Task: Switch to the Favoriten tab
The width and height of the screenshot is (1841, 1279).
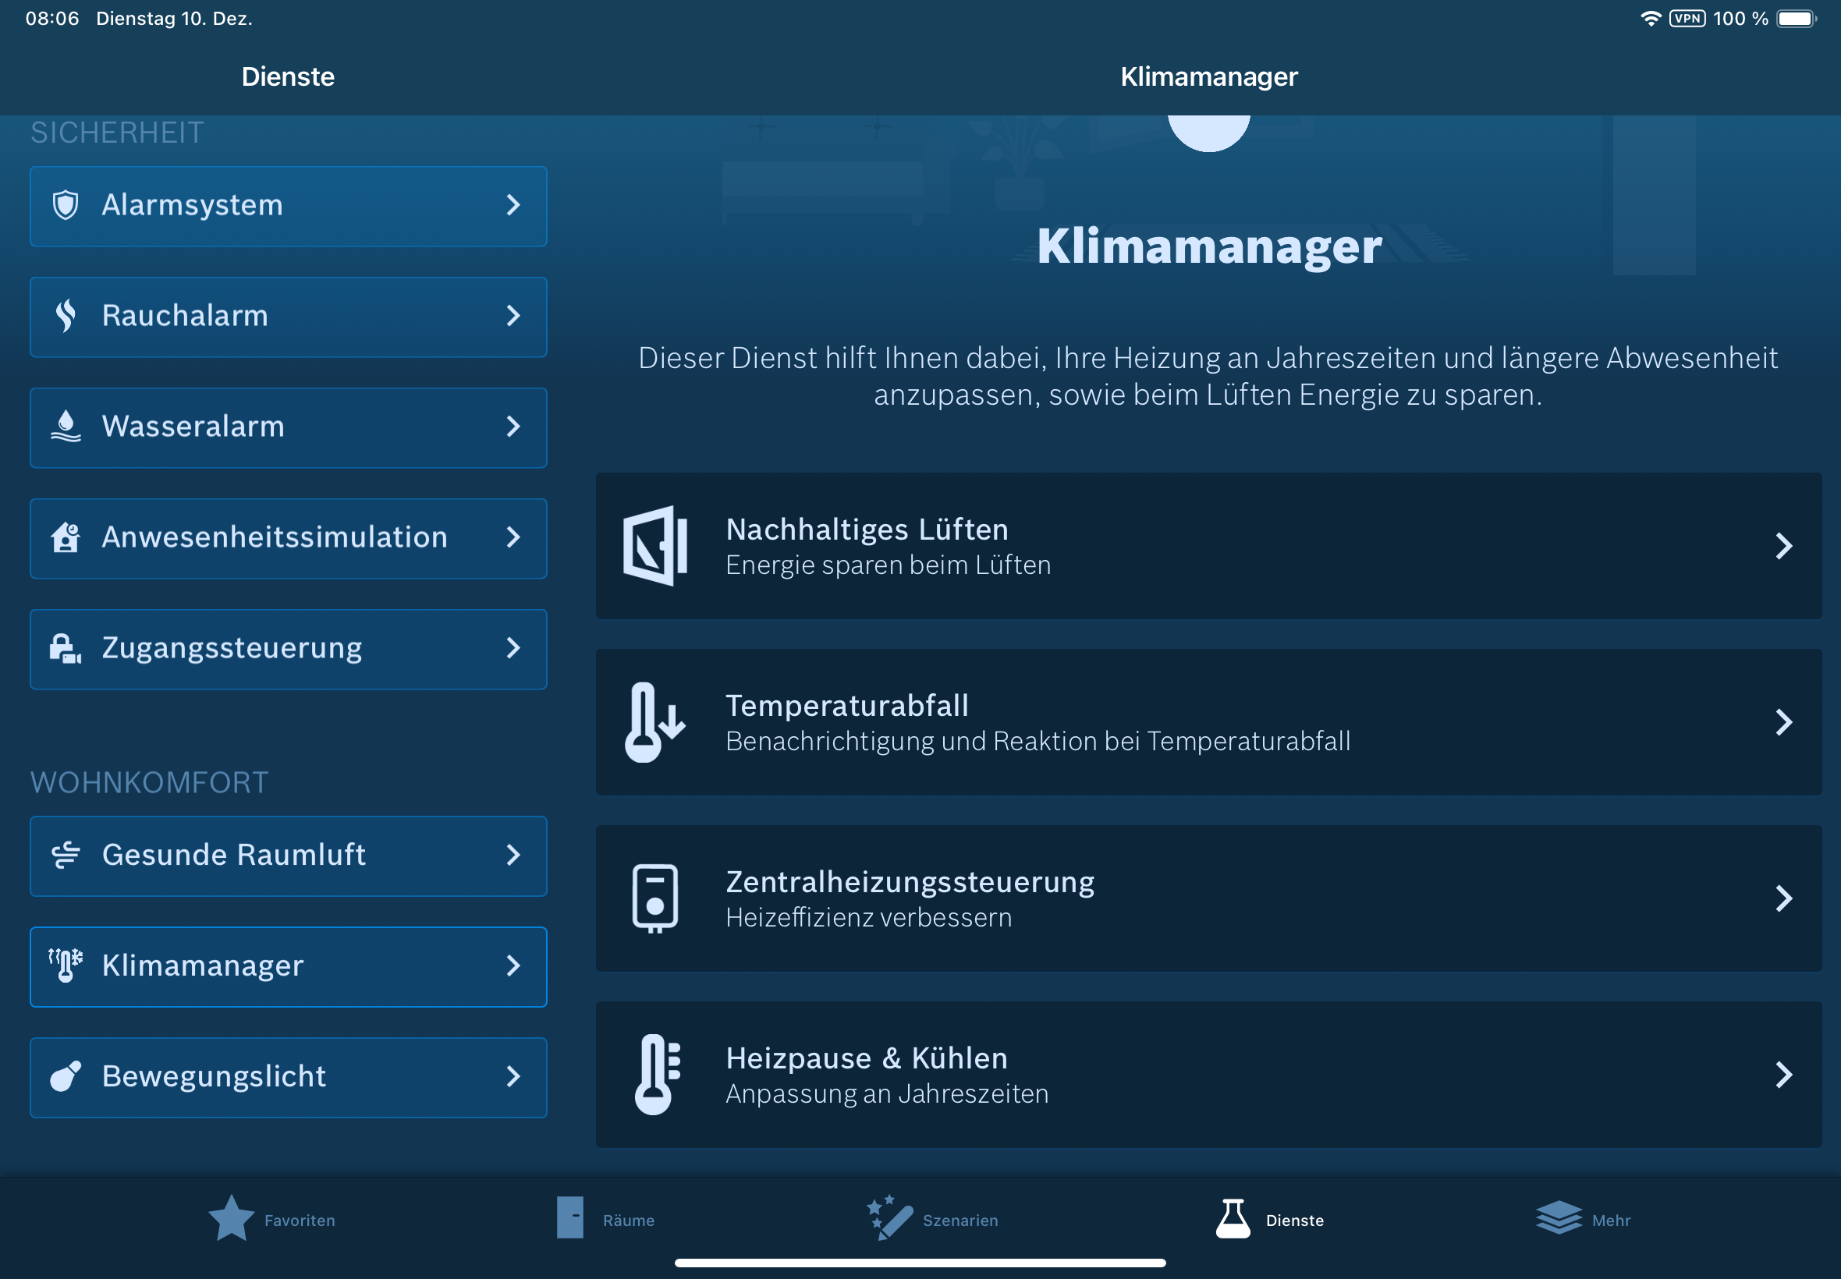Action: [x=271, y=1219]
